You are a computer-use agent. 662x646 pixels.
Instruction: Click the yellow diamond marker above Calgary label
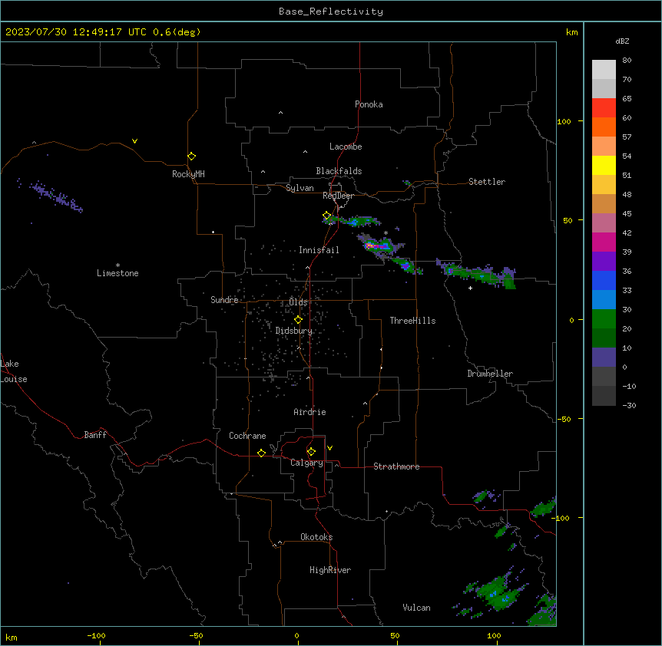click(x=311, y=452)
